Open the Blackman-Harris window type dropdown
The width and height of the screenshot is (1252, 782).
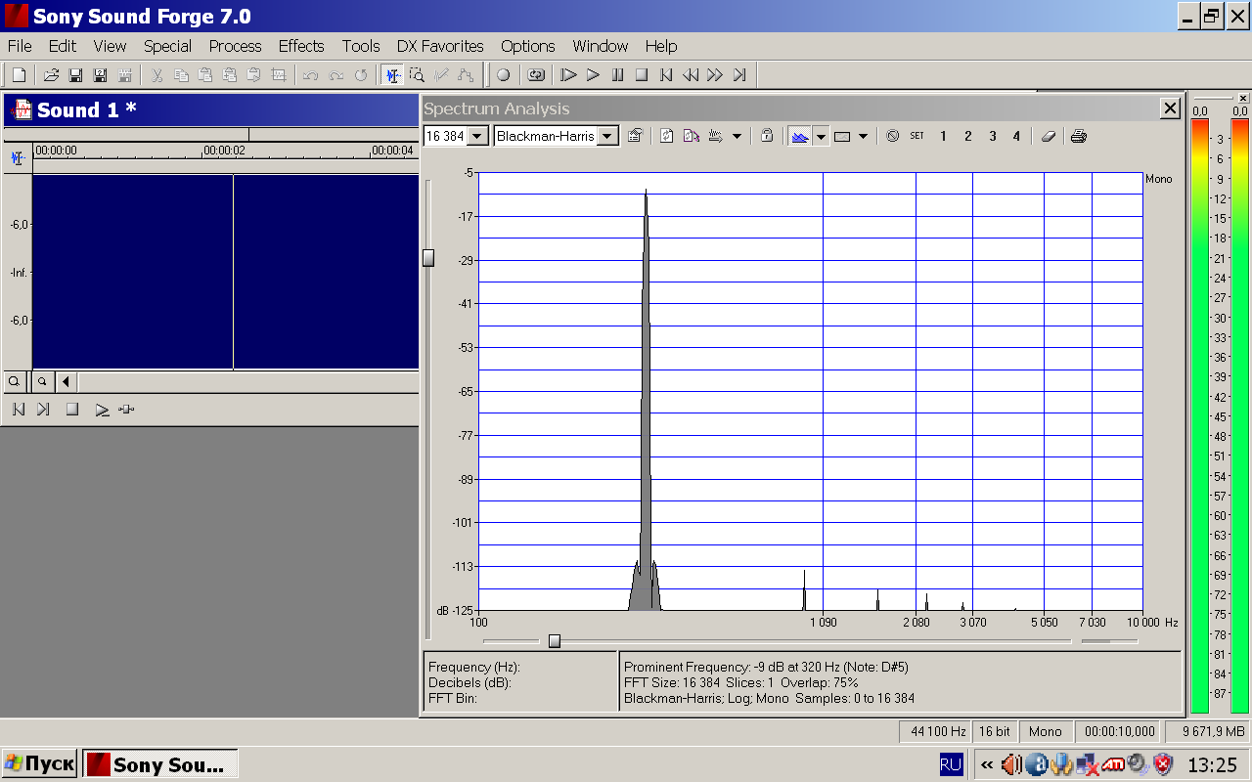[x=607, y=137]
